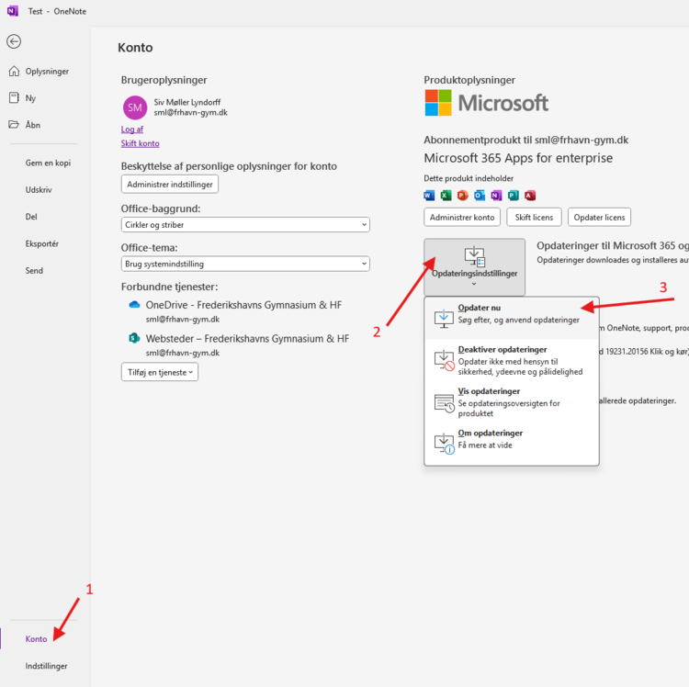Click the user avatar SM circle
The height and width of the screenshot is (687, 689).
134,107
